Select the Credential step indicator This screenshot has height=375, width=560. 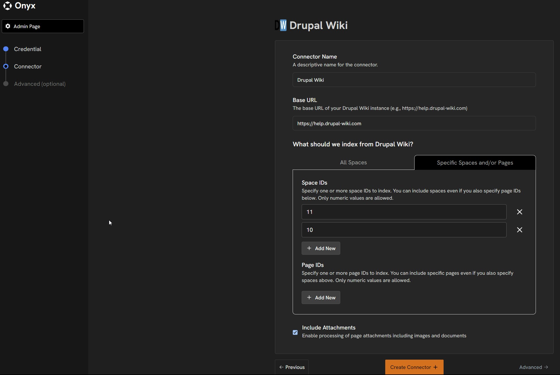coord(6,49)
